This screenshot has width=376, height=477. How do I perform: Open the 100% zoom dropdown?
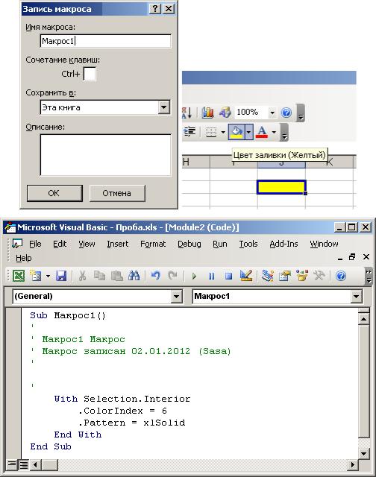pyautogui.click(x=272, y=113)
